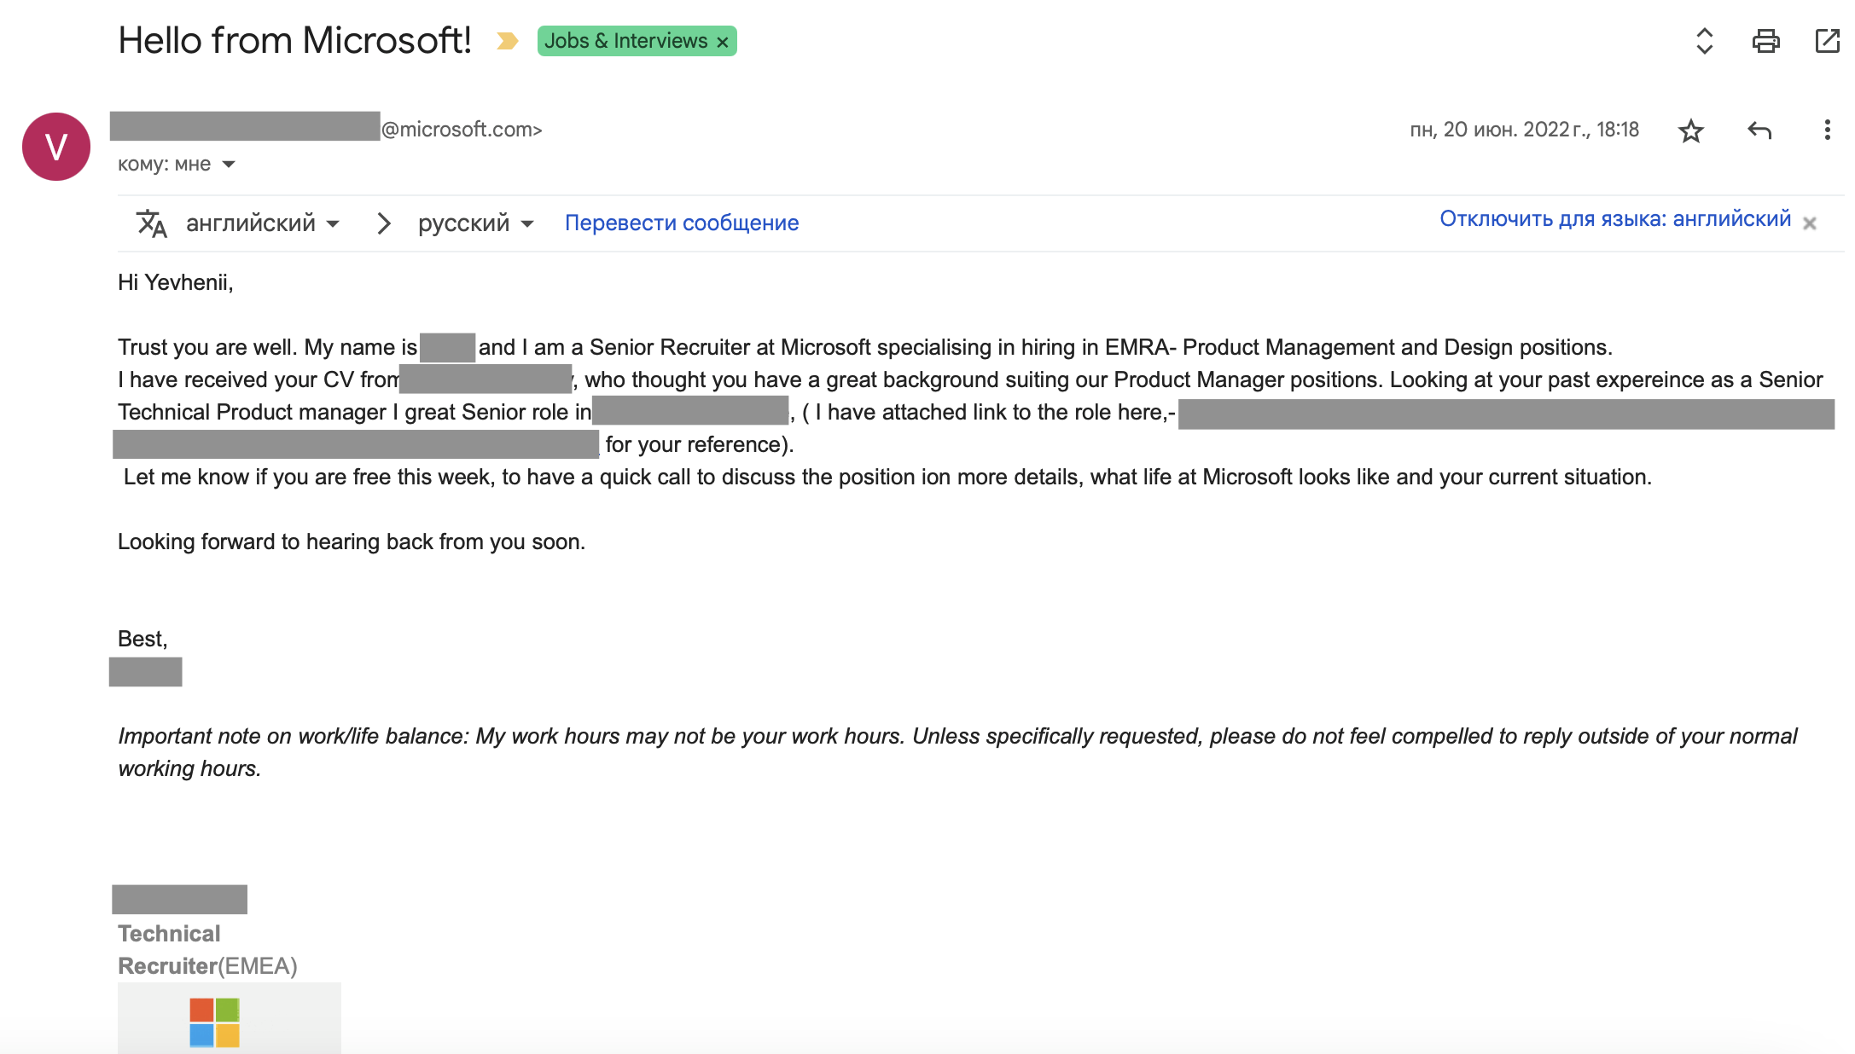The image size is (1855, 1054).
Task: Reply to the Microsoft recruiter
Action: [1759, 130]
